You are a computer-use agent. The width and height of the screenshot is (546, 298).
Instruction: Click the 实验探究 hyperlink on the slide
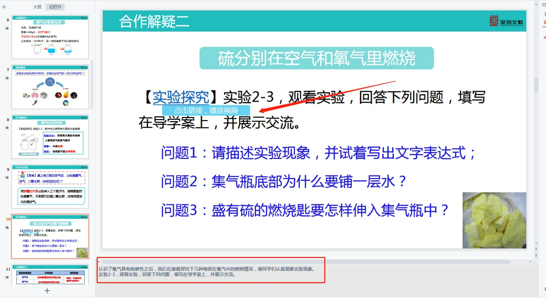point(181,98)
